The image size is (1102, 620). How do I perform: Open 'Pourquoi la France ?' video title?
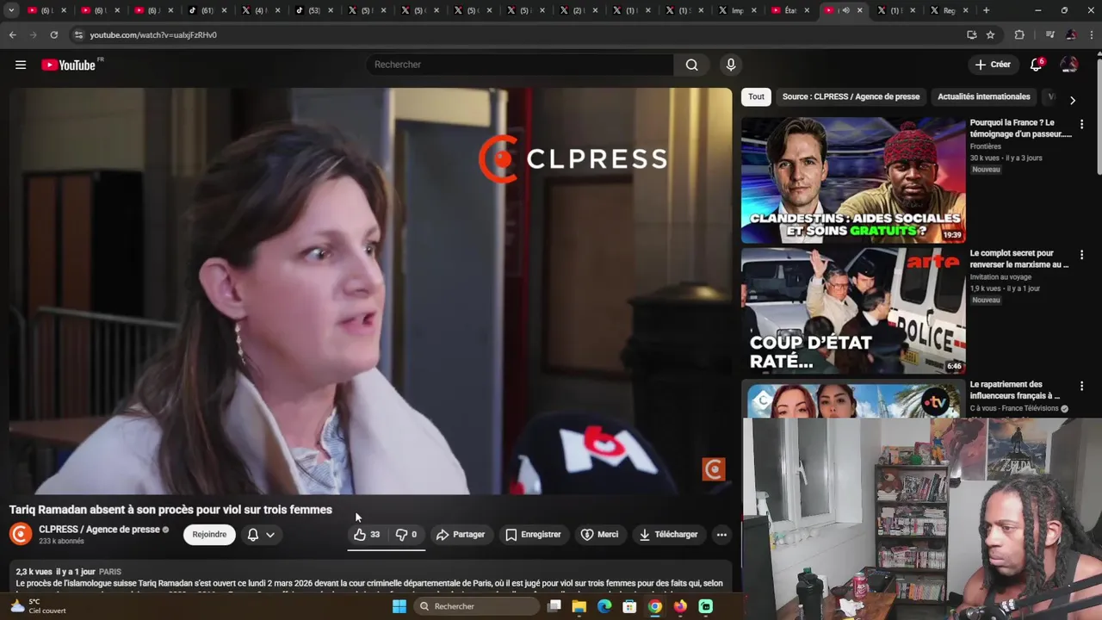[1021, 128]
